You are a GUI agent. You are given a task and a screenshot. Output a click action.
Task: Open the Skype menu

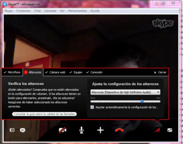coord(9,11)
